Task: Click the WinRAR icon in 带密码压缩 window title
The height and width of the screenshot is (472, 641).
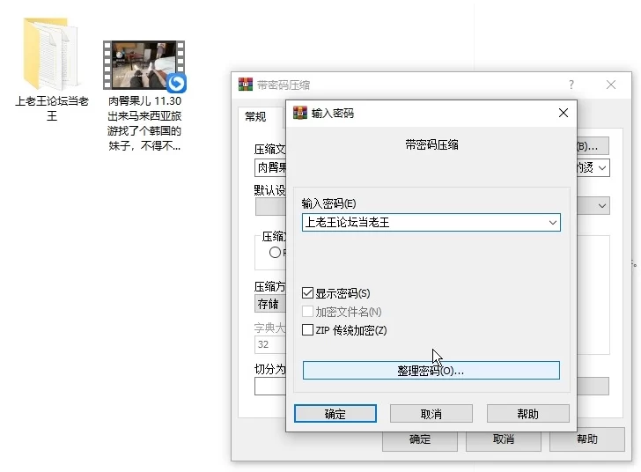Action: pyautogui.click(x=246, y=85)
